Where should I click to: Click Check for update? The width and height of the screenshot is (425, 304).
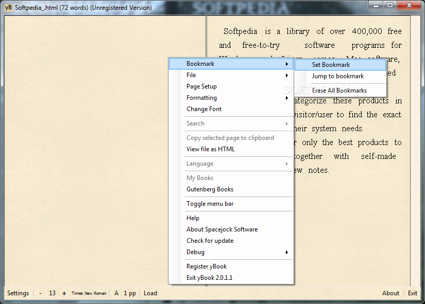point(230,241)
